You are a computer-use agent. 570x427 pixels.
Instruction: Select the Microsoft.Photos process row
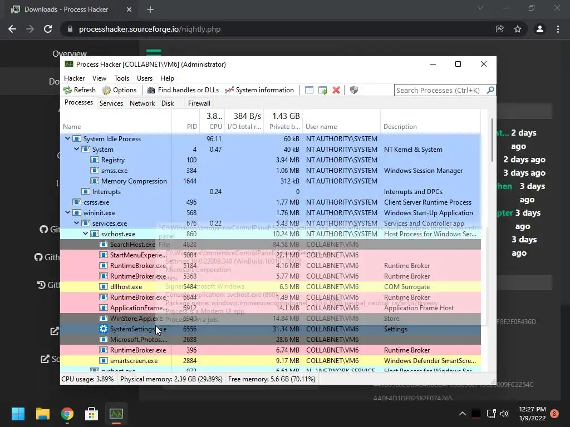tap(271, 340)
